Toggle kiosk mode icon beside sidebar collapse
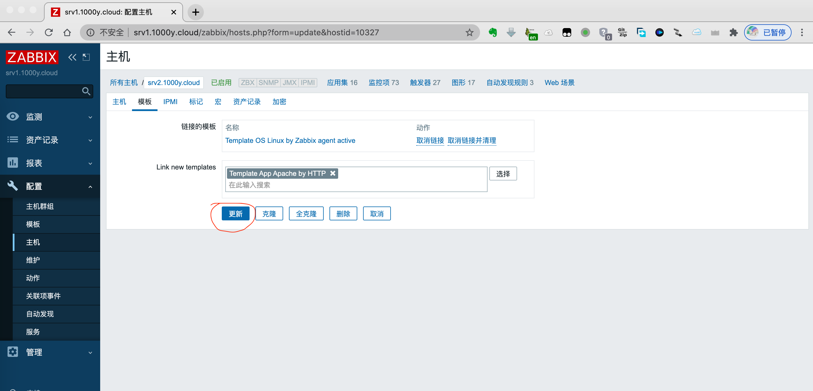The width and height of the screenshot is (813, 391). (86, 57)
